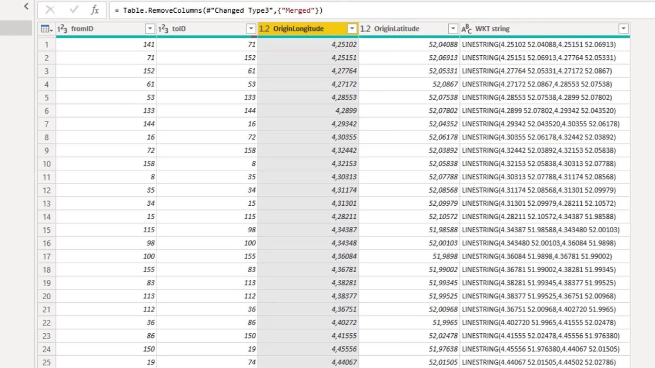Viewport: 655px width, 368px height.
Task: Confirm the formula with checkmark icon
Action: click(x=74, y=10)
